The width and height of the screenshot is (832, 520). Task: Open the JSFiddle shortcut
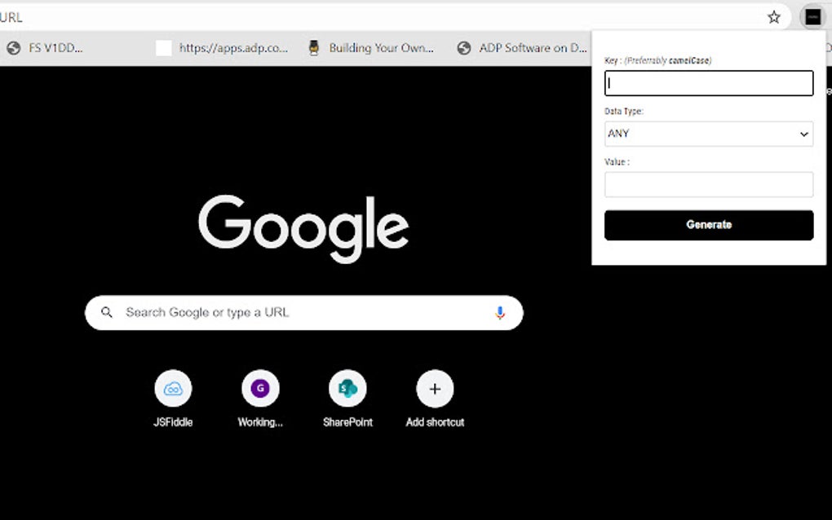(x=173, y=399)
